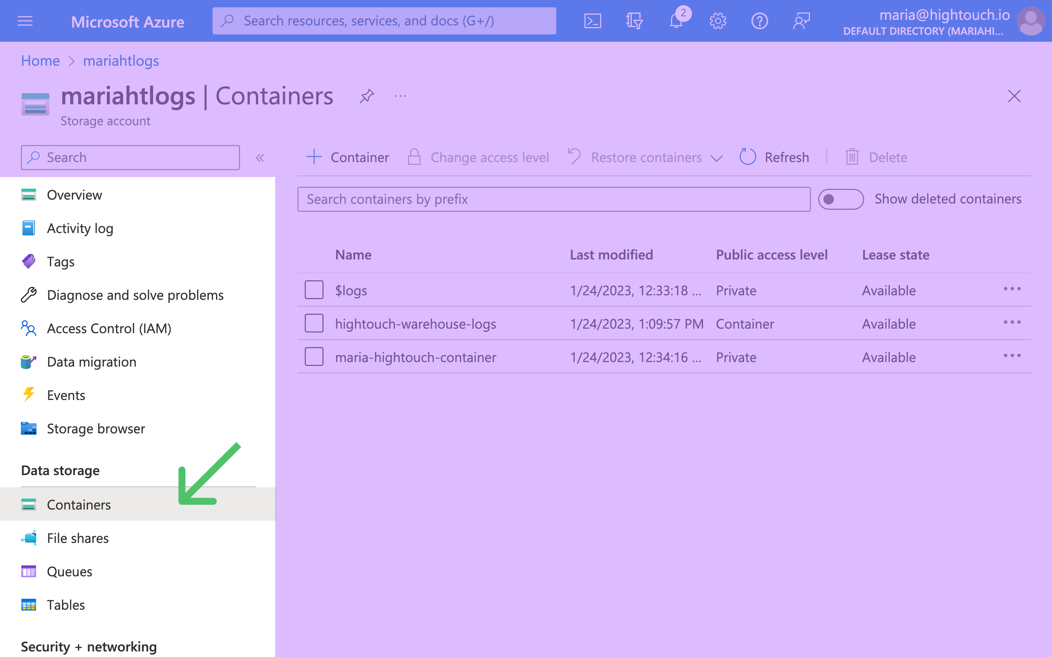Add a new Container button
This screenshot has width=1052, height=657.
pos(348,157)
